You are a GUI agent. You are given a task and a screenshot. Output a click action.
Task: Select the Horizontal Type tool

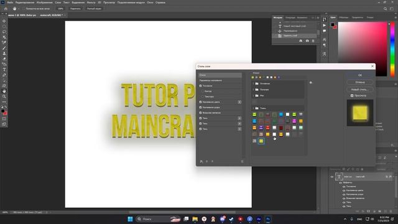[x=4, y=70]
